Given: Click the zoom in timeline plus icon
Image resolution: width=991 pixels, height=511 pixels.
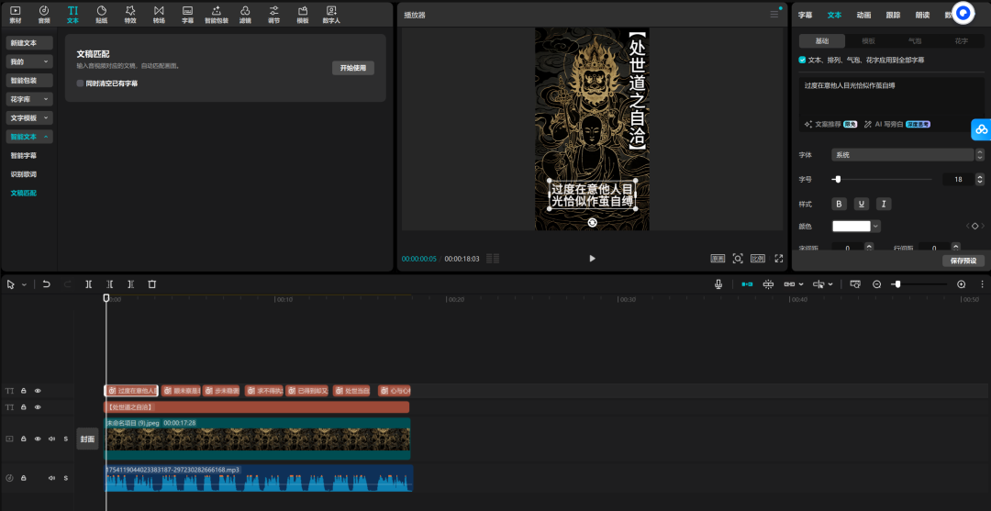Looking at the screenshot, I should pos(962,284).
